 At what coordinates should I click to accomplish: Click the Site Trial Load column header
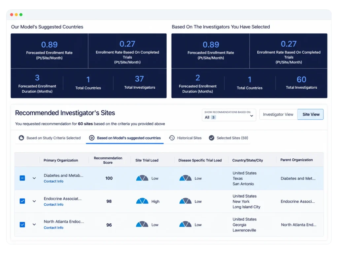coord(147,160)
